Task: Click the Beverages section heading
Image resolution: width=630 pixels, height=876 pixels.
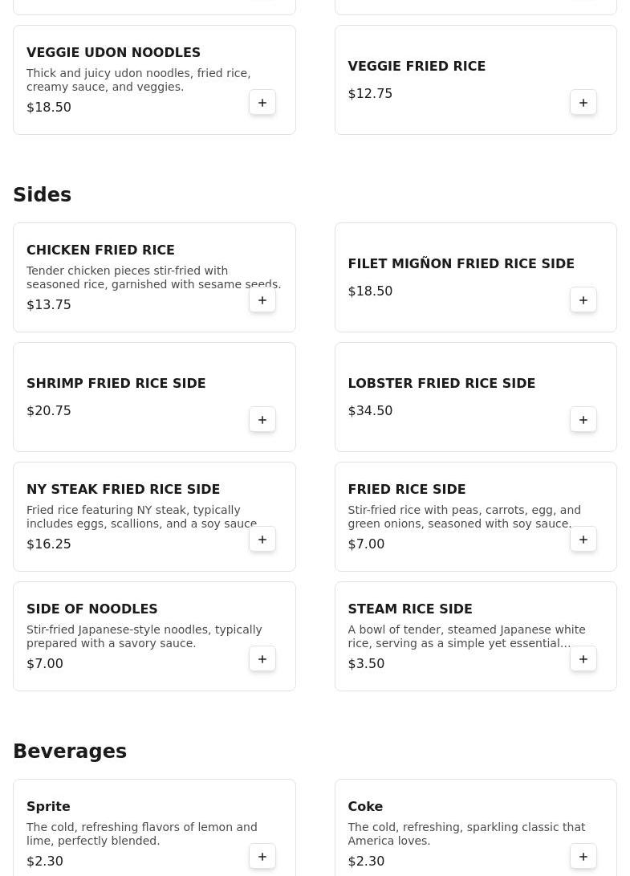Action: pyautogui.click(x=70, y=751)
